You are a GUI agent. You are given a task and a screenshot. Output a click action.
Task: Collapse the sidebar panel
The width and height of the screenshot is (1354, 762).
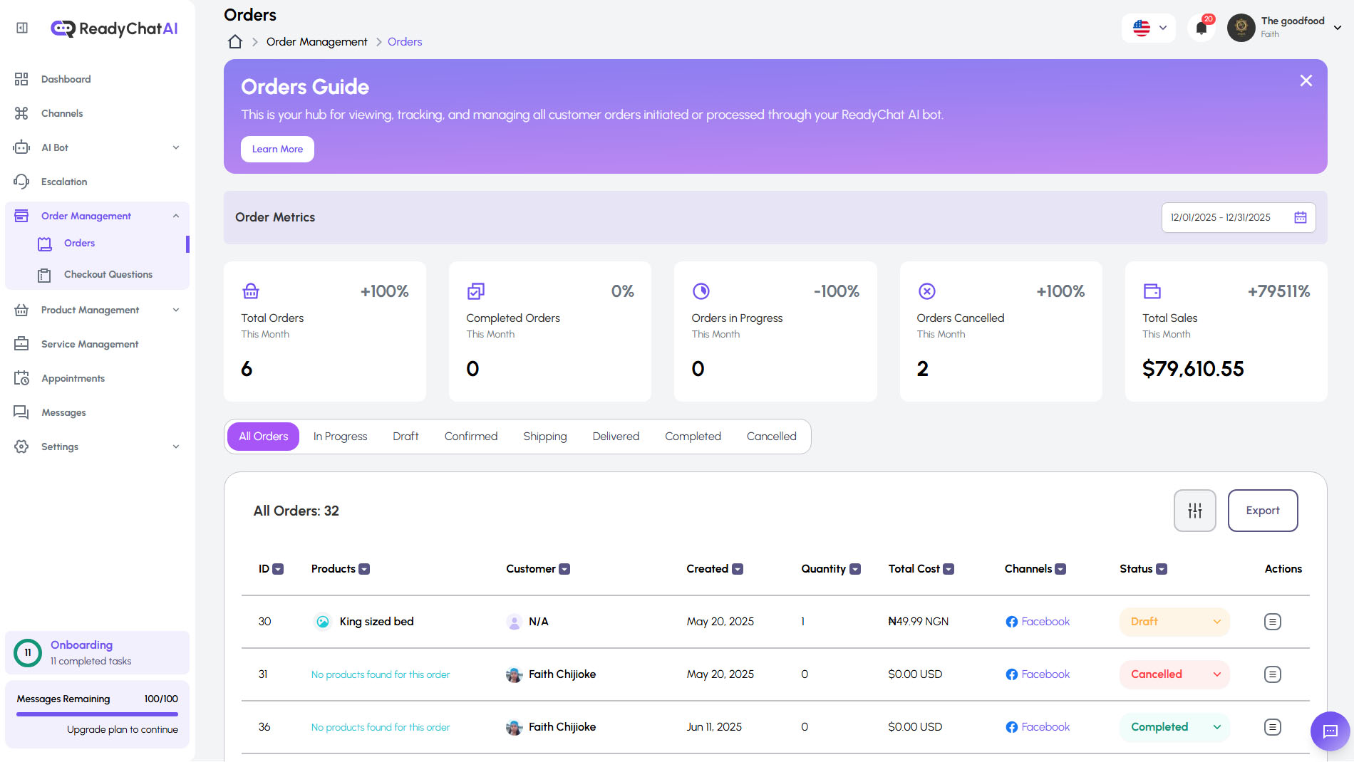point(21,27)
